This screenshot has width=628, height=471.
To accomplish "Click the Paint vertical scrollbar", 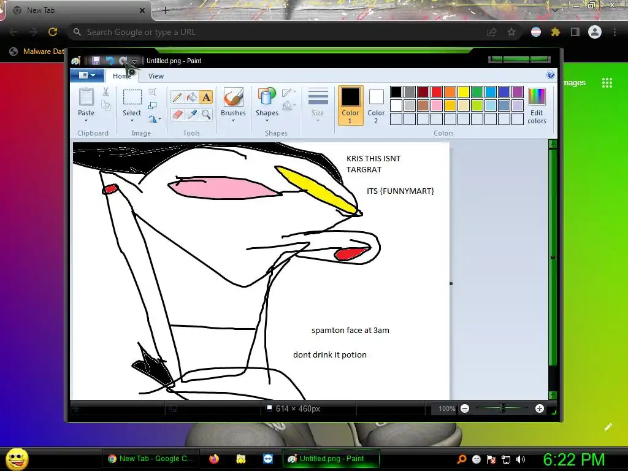I will [x=553, y=269].
